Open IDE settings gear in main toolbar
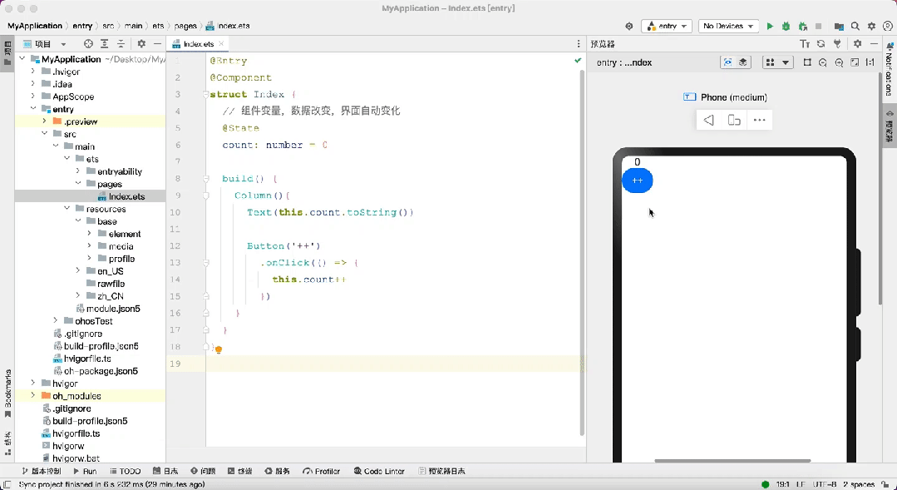The width and height of the screenshot is (897, 490). [x=872, y=27]
